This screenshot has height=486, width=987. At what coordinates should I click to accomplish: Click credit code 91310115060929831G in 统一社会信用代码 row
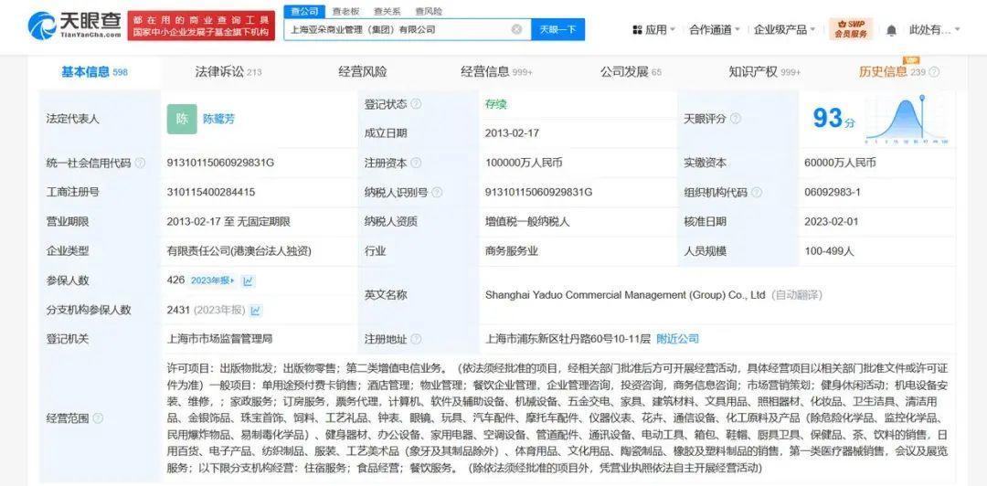pos(220,163)
